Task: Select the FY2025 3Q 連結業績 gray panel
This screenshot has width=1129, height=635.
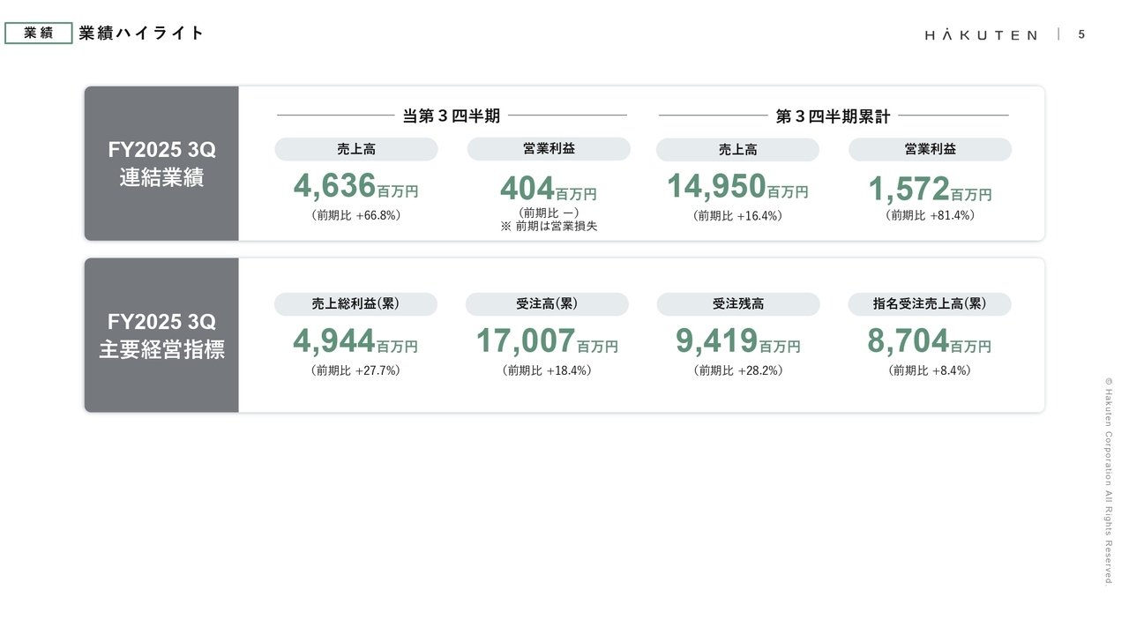Action: [161, 163]
